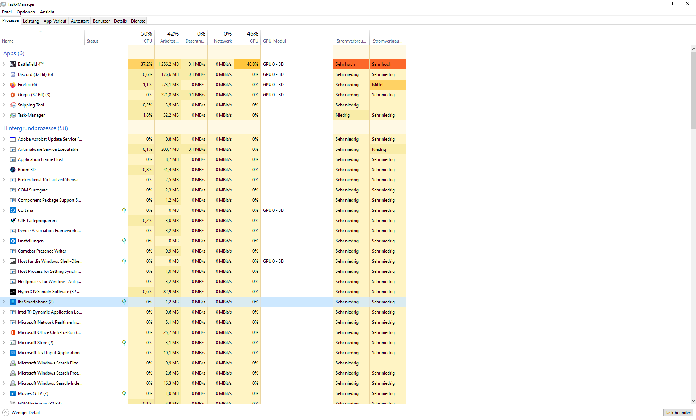696x420 pixels.
Task: Open the Optionen menu
Action: [x=26, y=12]
